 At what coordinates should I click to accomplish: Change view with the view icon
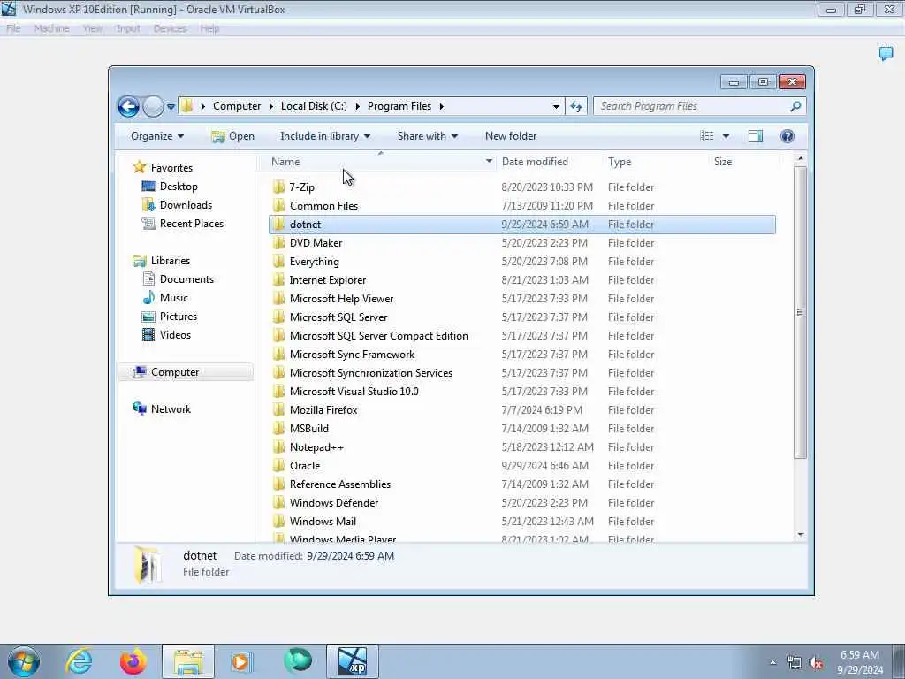tap(706, 136)
